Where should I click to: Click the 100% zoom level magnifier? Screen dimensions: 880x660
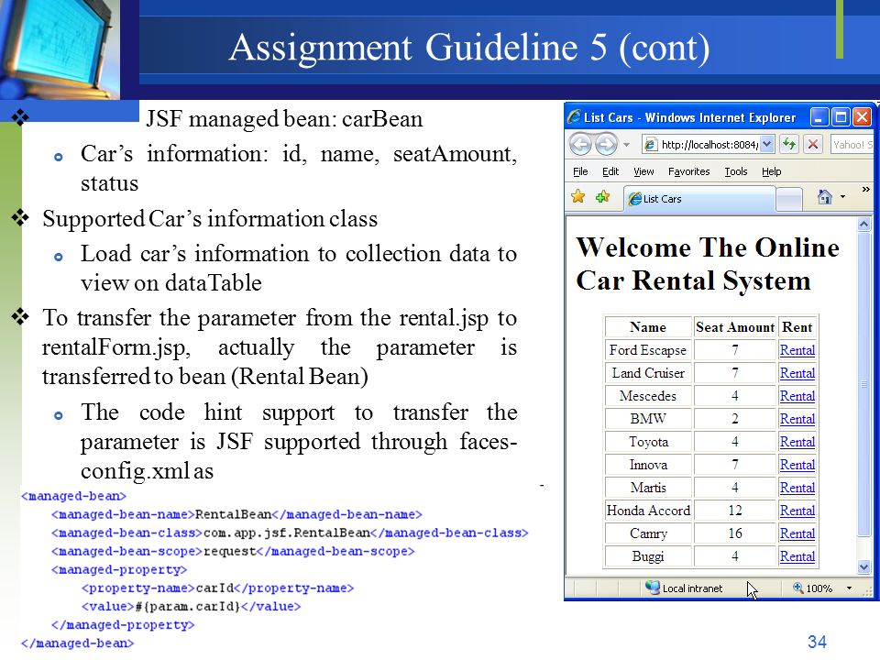coord(797,588)
